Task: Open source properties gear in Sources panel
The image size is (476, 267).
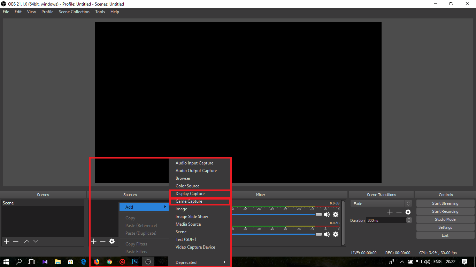Action: pyautogui.click(x=112, y=241)
